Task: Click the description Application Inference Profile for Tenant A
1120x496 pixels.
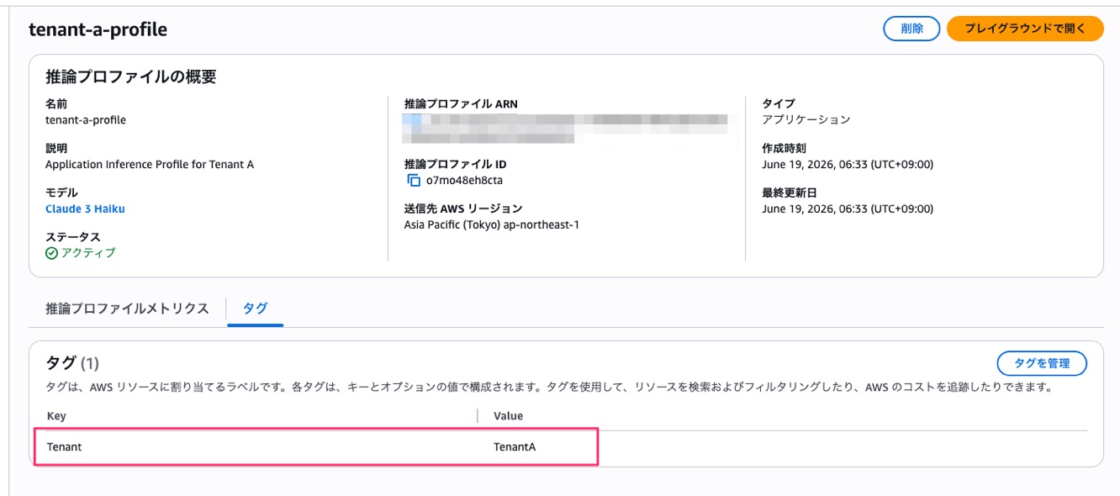Action: coord(150,165)
